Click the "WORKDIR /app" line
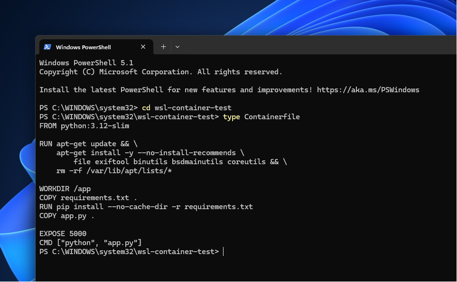The image size is (457, 282). tap(65, 189)
